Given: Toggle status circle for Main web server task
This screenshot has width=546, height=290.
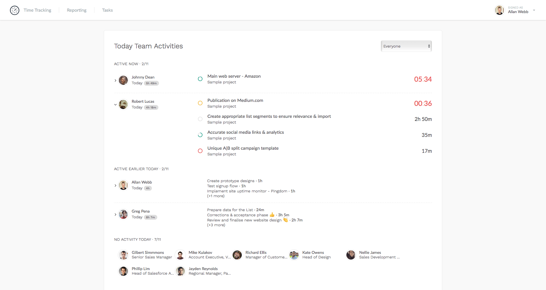Looking at the screenshot, I should tap(200, 79).
